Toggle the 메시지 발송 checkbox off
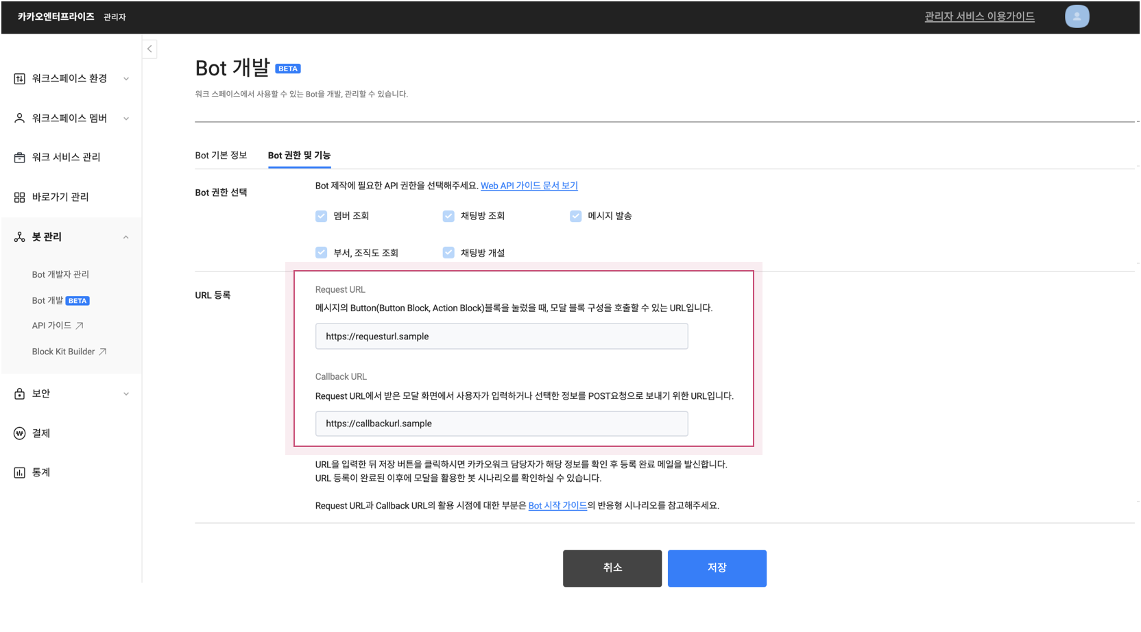1141x632 pixels. tap(575, 215)
